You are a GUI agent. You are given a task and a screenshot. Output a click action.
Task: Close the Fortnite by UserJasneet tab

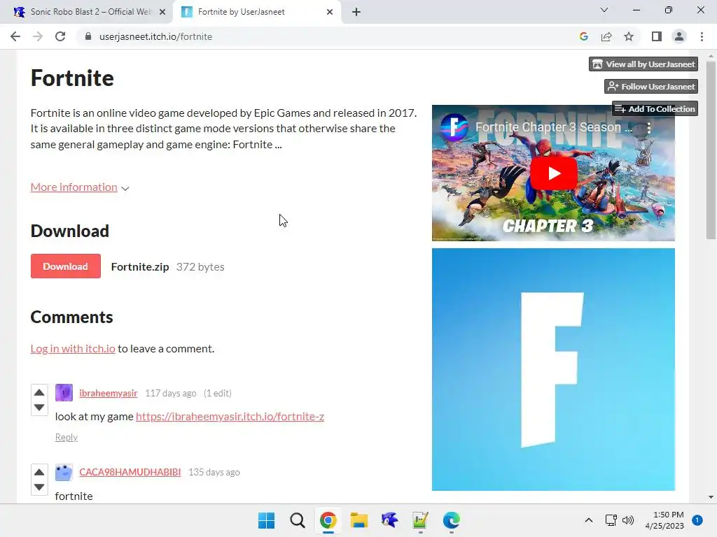click(330, 12)
